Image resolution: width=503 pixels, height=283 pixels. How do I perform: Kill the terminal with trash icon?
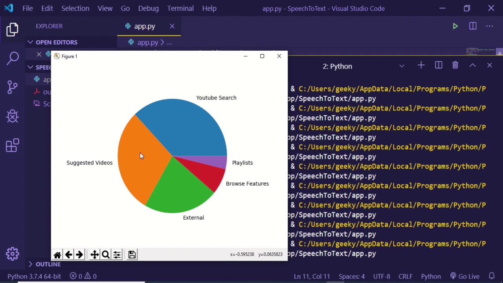[455, 65]
